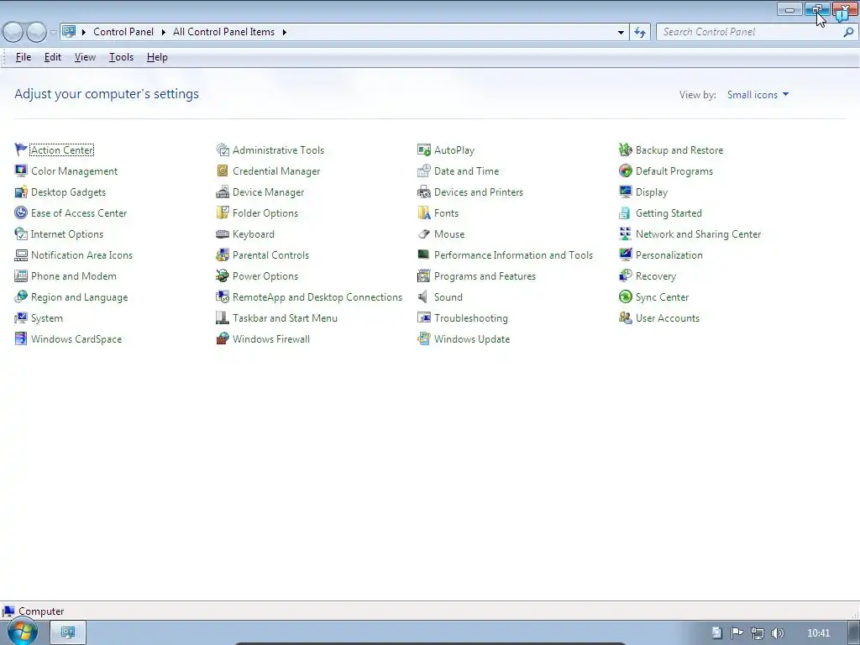
Task: Click the Fonts folder icon
Action: [424, 212]
